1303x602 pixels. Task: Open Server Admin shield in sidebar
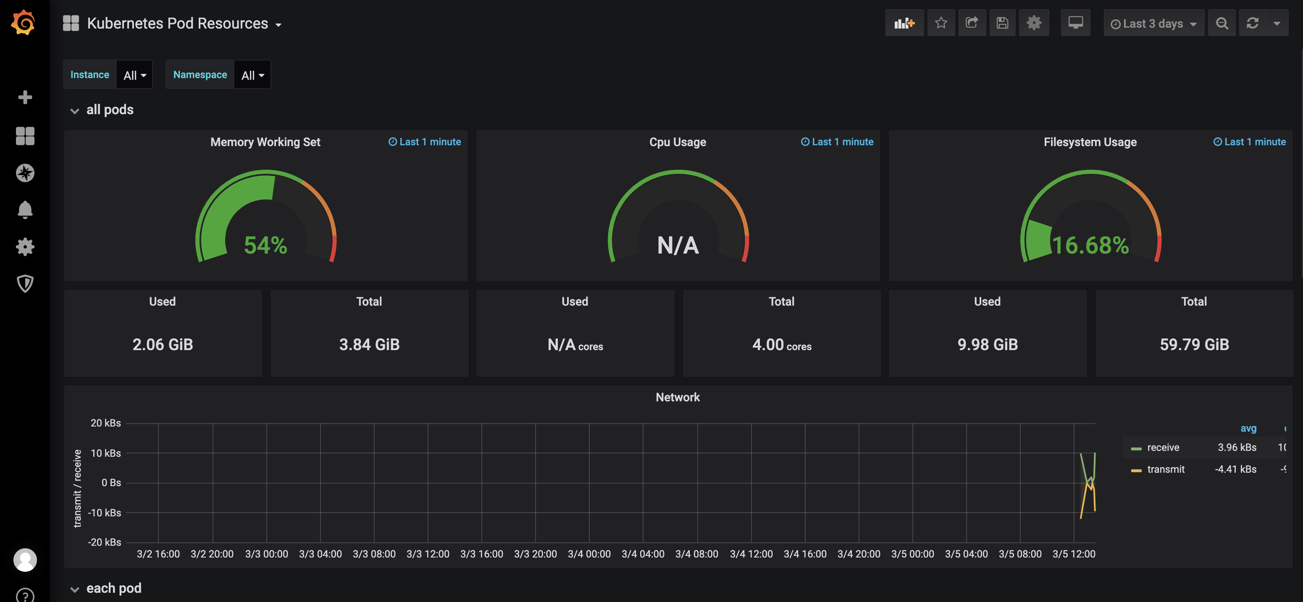click(x=25, y=283)
